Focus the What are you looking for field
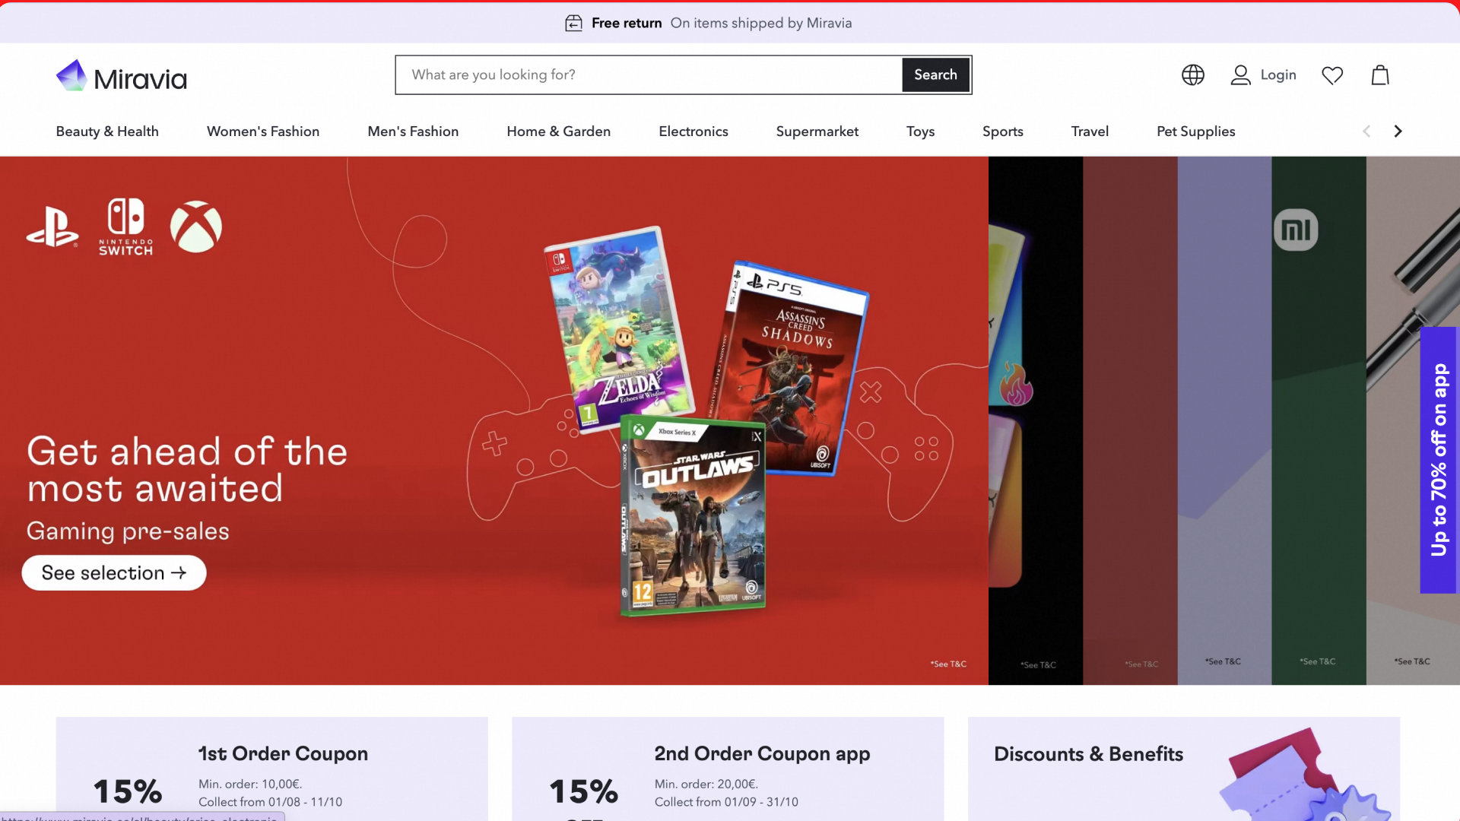 pos(649,74)
